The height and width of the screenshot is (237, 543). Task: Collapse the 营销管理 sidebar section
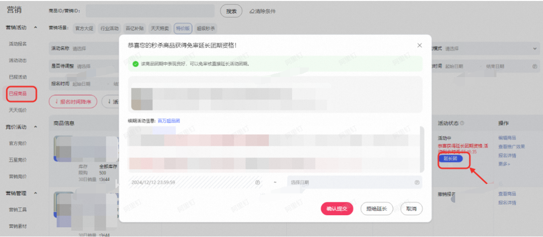[35, 193]
